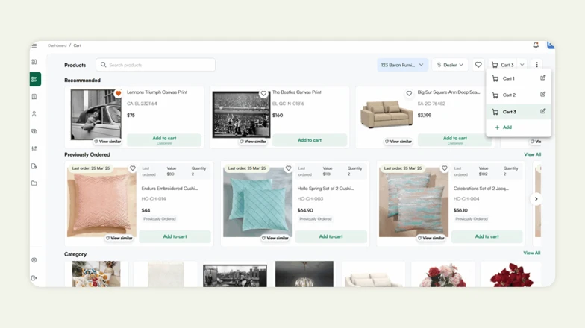Open the 123 Baron Furni... customer dropdown
Image resolution: width=585 pixels, height=328 pixels.
[x=403, y=65]
